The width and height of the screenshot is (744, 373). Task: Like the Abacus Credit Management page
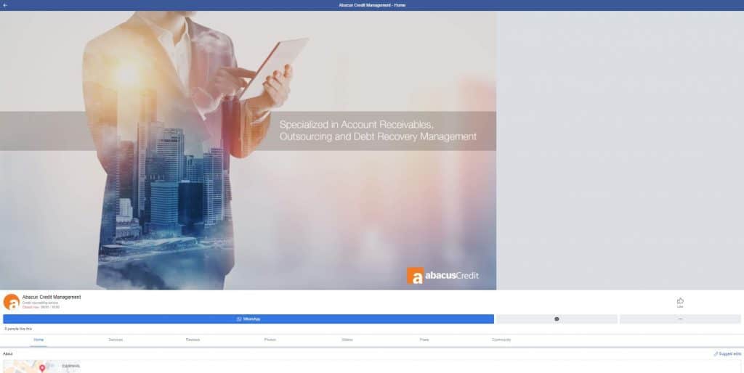coord(680,303)
